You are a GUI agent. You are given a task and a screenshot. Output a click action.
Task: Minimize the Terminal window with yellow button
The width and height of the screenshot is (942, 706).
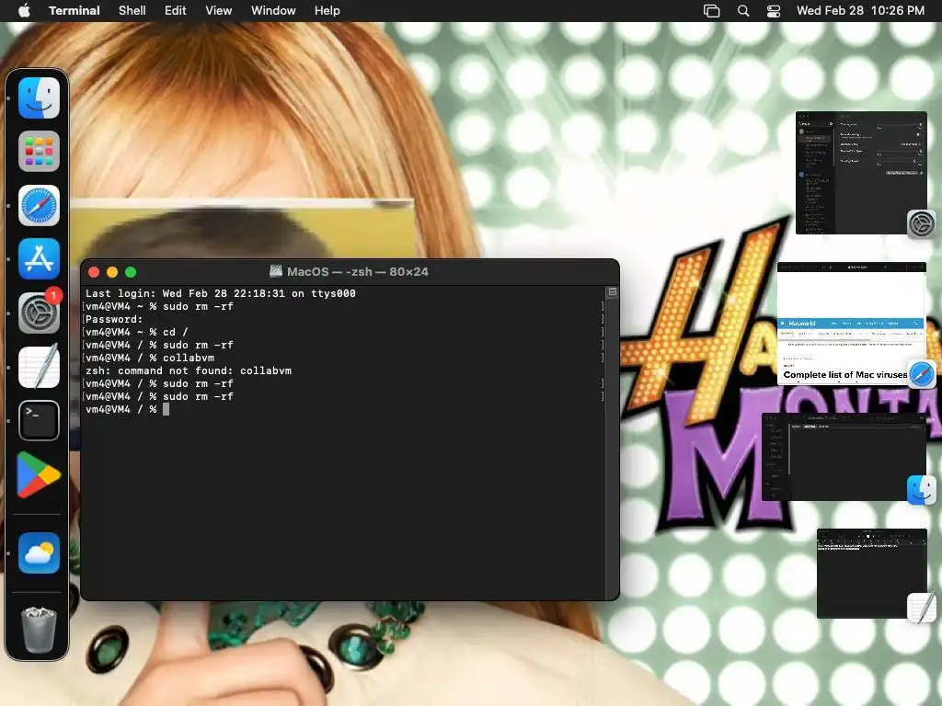(111, 272)
